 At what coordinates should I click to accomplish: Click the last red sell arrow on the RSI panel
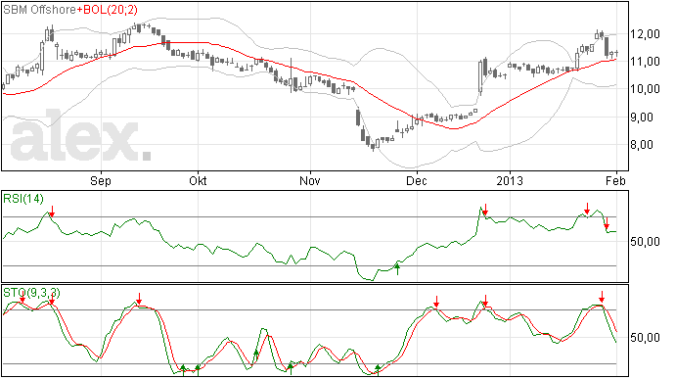click(607, 223)
